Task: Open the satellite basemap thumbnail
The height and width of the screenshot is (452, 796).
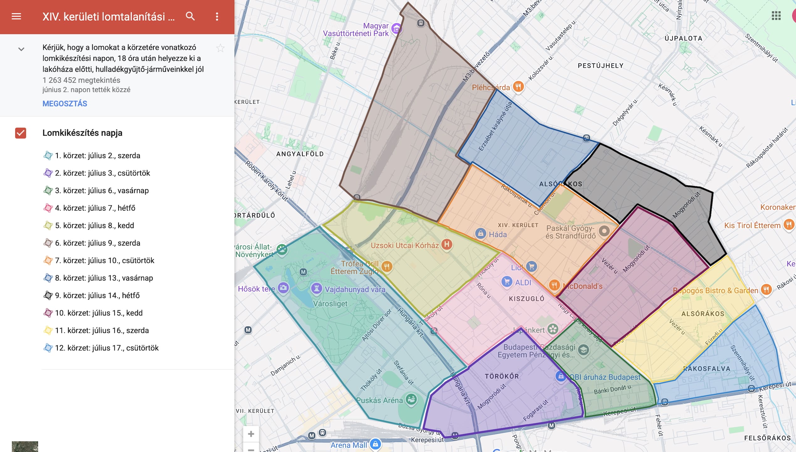Action: coord(25,446)
